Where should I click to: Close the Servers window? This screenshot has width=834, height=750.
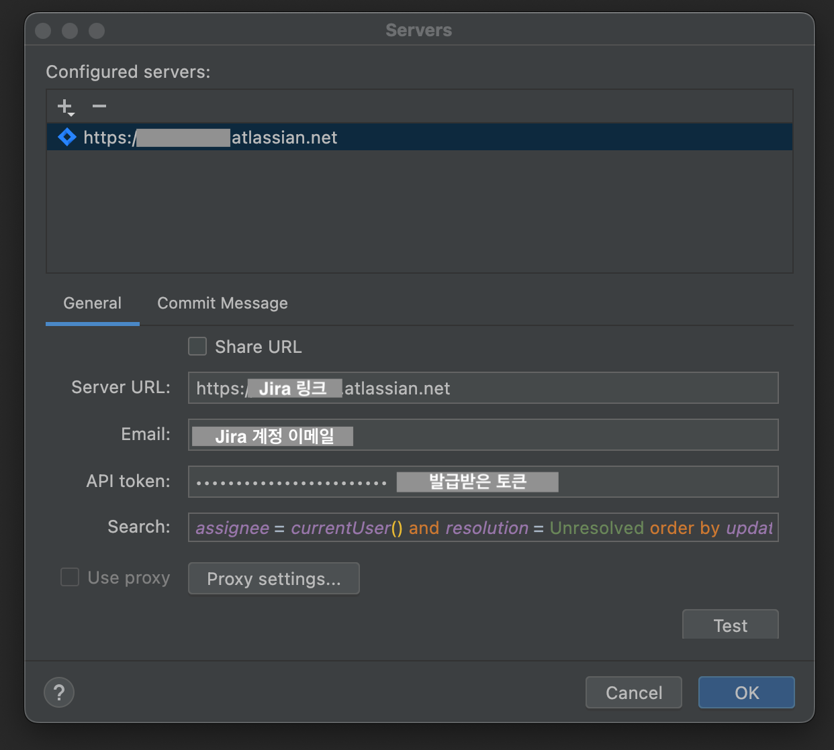(43, 30)
